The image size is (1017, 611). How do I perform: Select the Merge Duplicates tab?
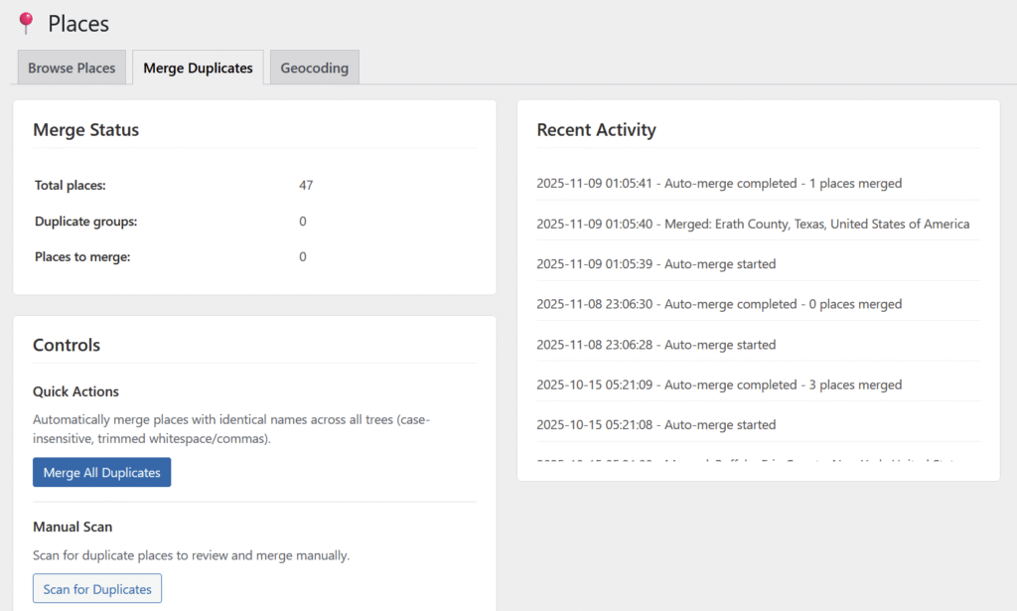pos(198,69)
